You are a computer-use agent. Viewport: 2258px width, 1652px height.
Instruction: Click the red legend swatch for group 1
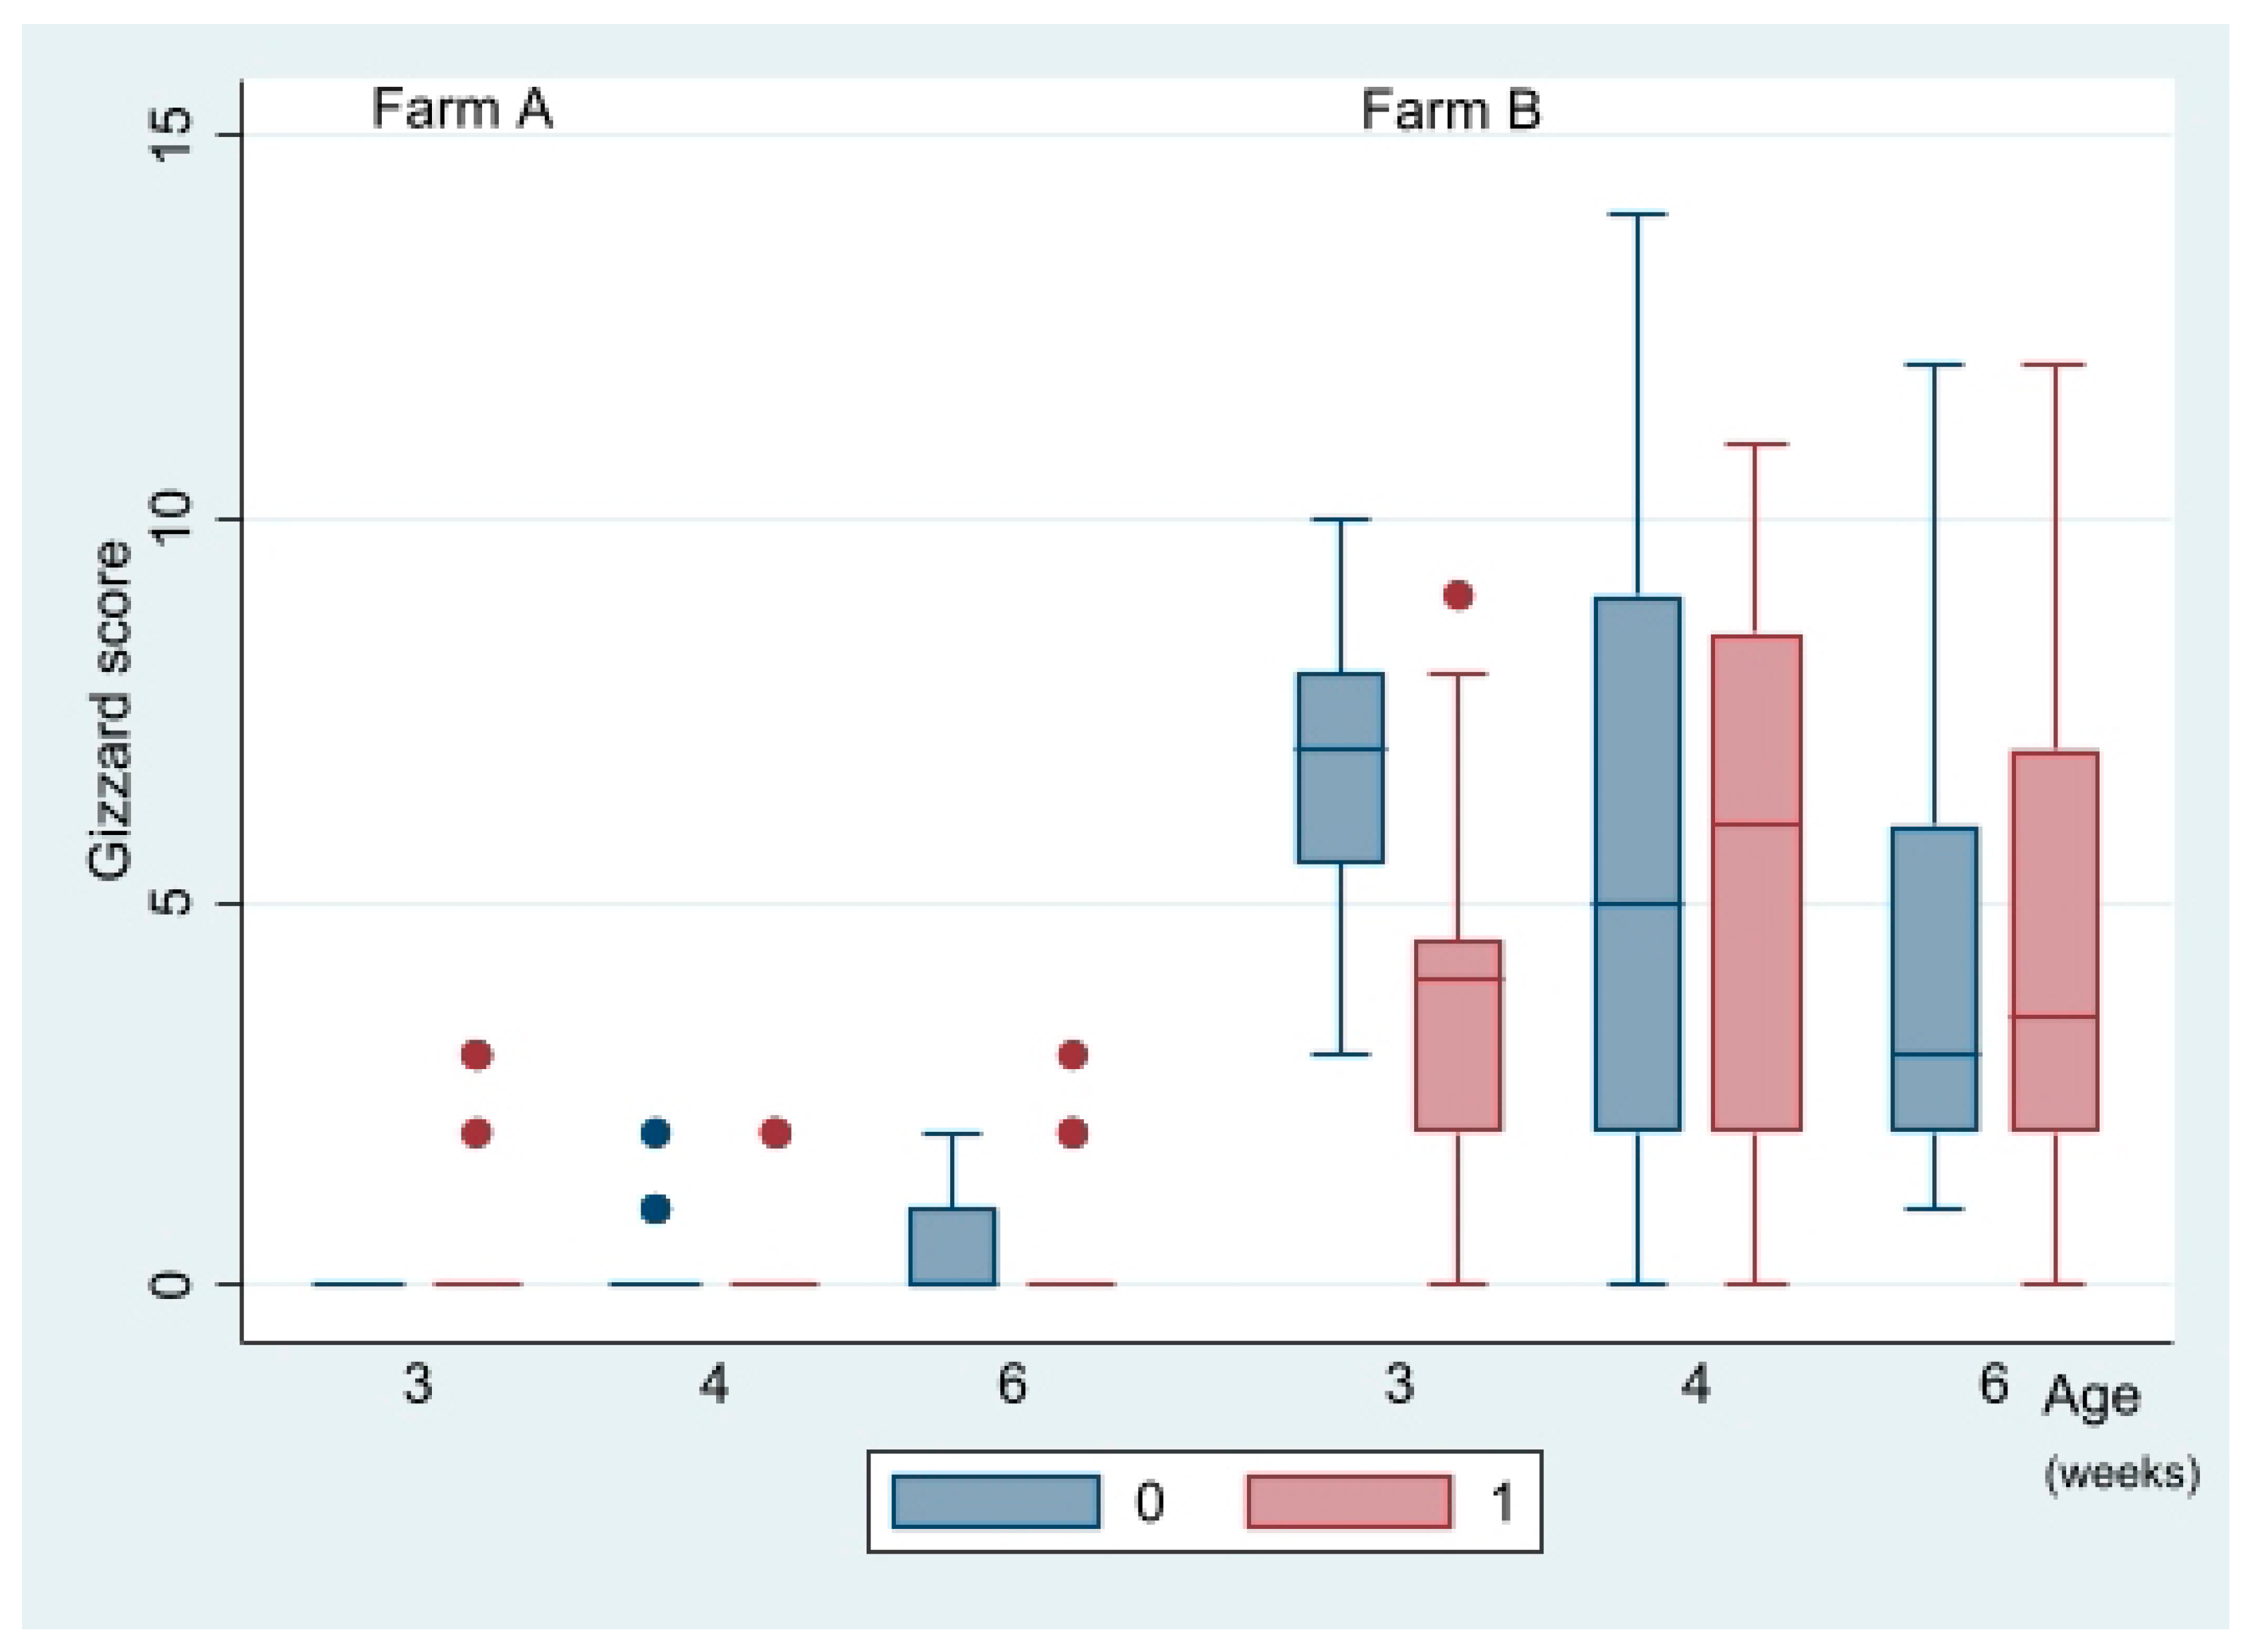1348,1502
